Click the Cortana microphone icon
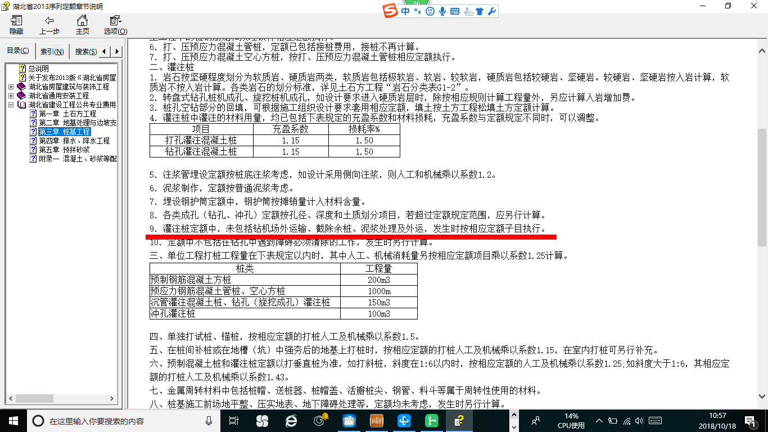 pyautogui.click(x=209, y=421)
